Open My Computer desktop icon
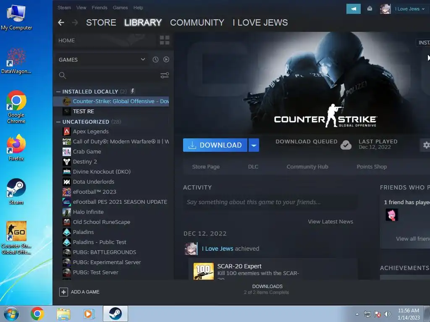 (x=16, y=17)
